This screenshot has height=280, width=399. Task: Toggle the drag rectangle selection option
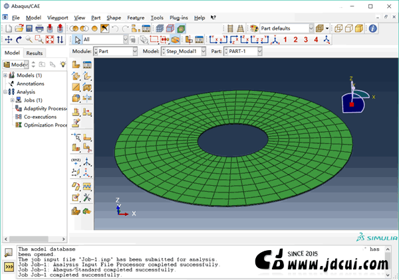click(154, 40)
